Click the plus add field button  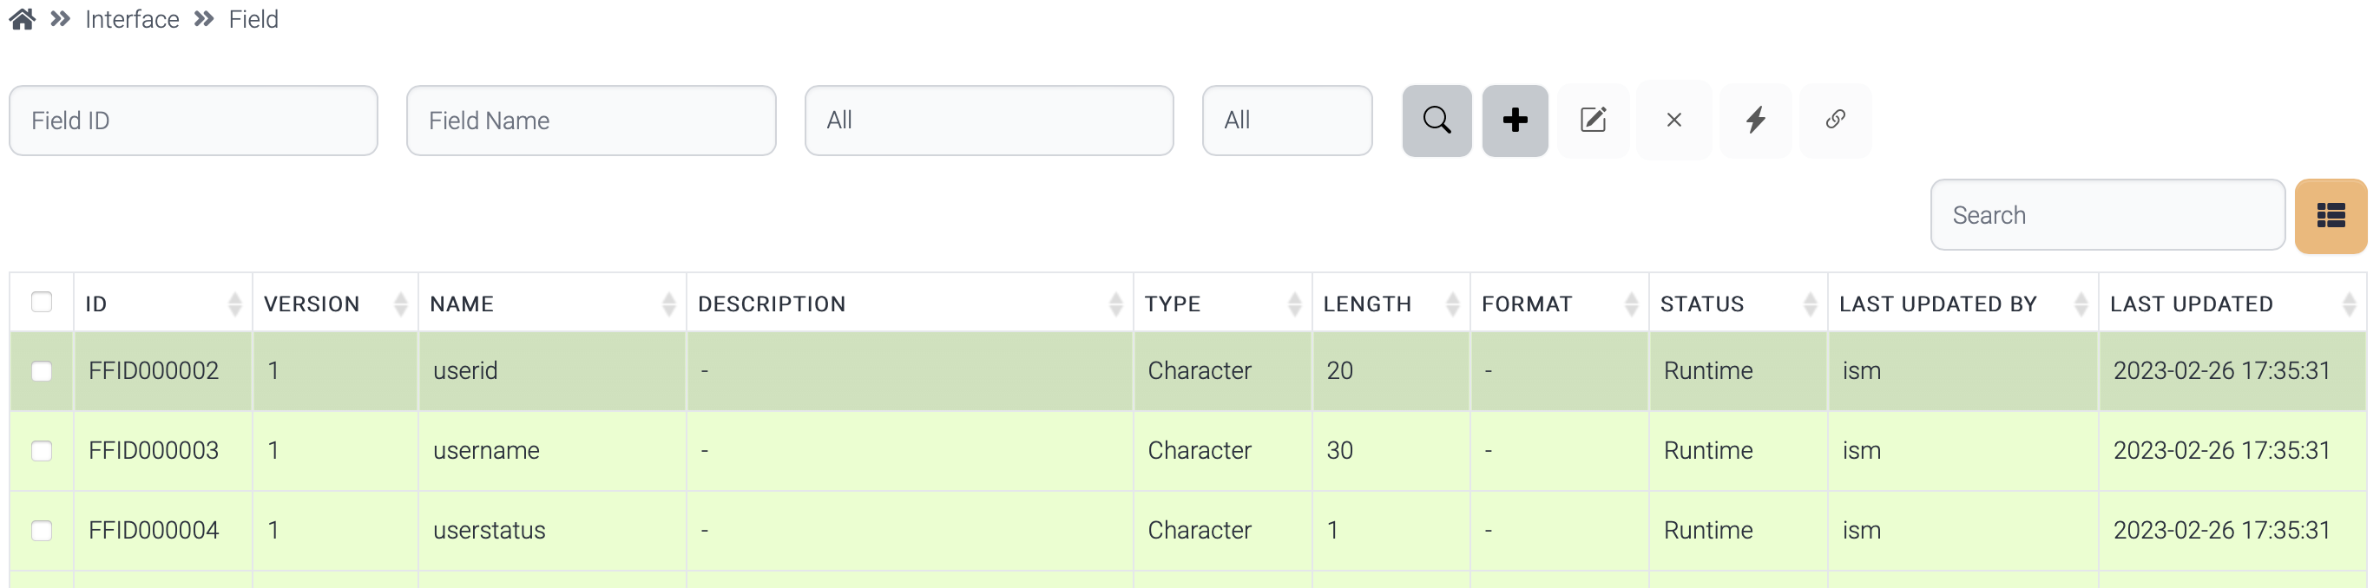(x=1515, y=120)
